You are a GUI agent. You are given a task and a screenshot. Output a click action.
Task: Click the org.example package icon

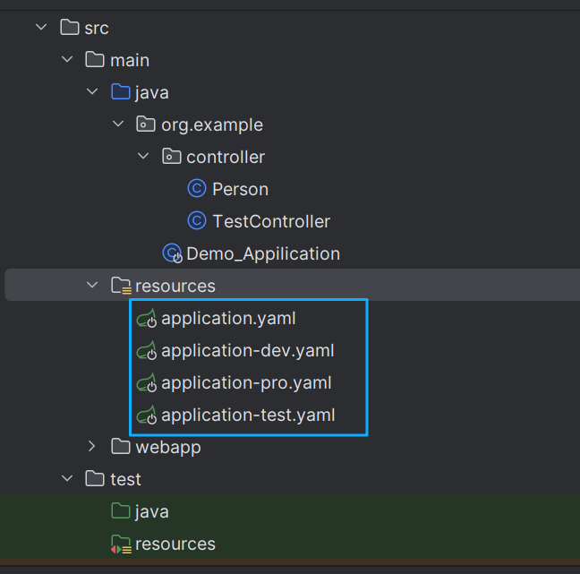point(146,124)
